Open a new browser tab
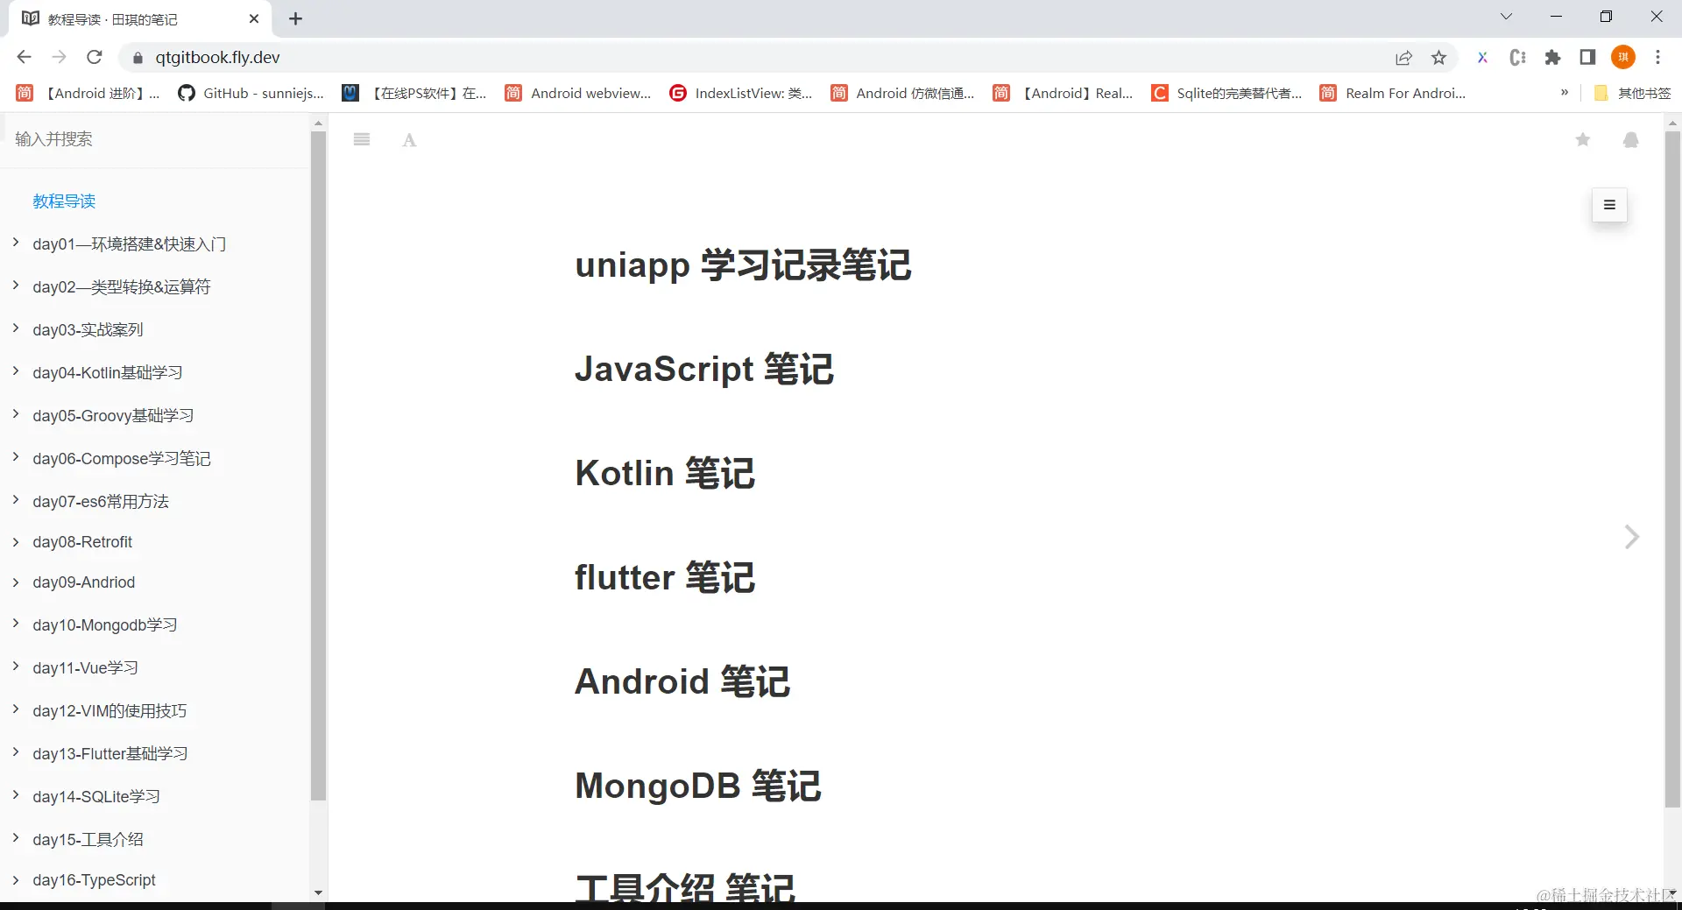Screen dimensions: 1682x910 coord(296,18)
